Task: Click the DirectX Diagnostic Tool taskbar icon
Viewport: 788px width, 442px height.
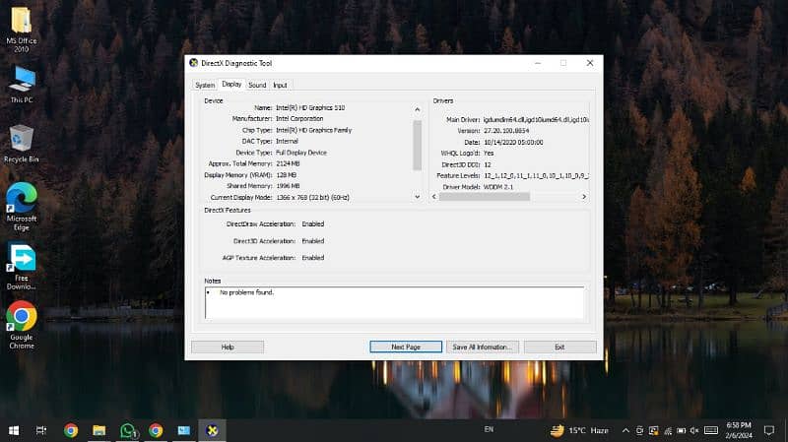Action: click(212, 430)
